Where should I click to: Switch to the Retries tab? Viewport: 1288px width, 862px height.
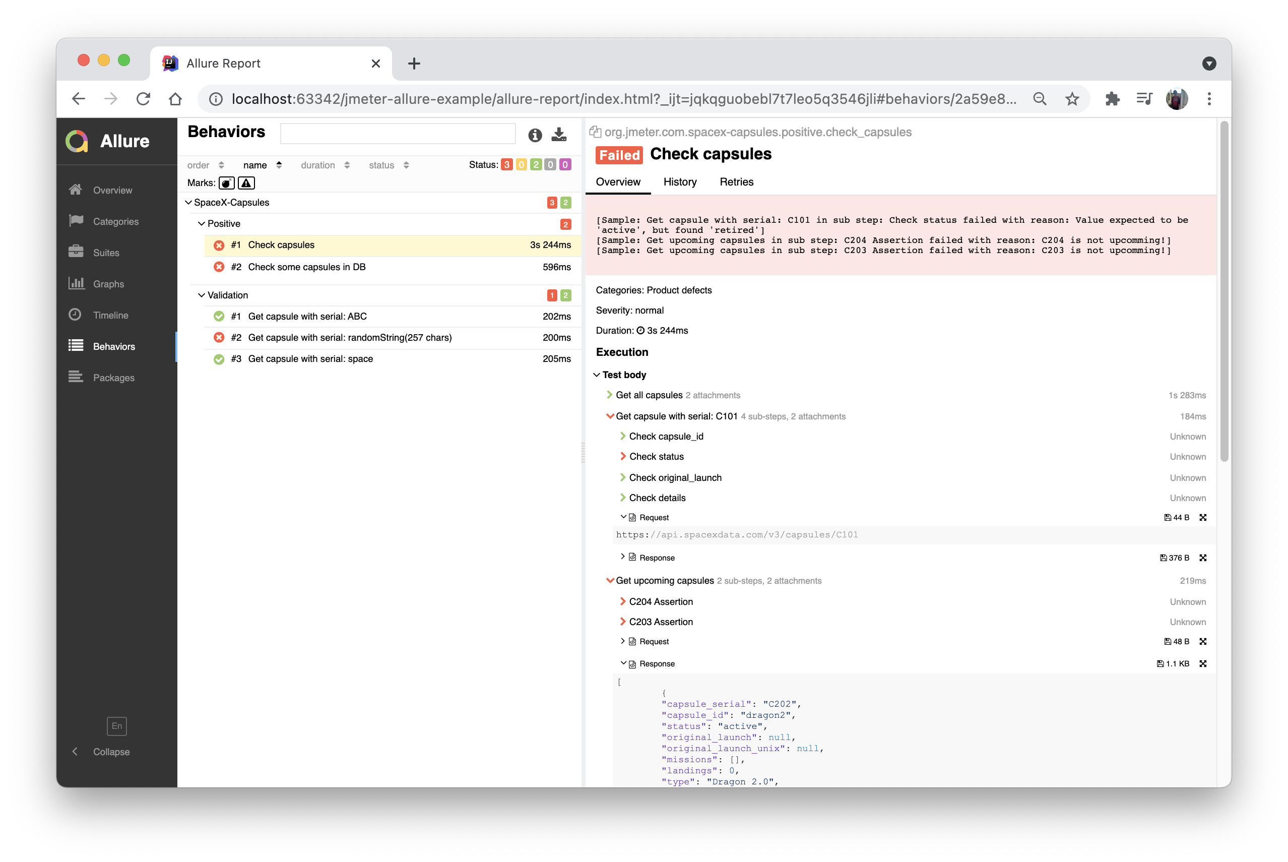click(x=736, y=182)
